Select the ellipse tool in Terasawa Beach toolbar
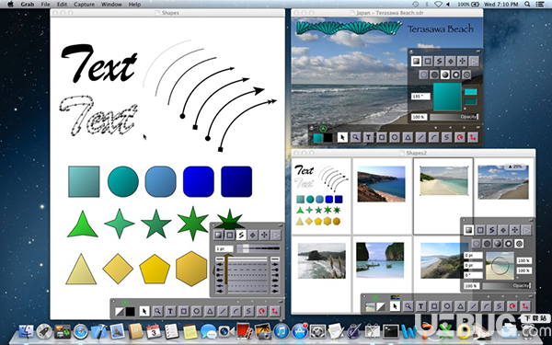The width and height of the screenshot is (552, 345). pos(395,137)
